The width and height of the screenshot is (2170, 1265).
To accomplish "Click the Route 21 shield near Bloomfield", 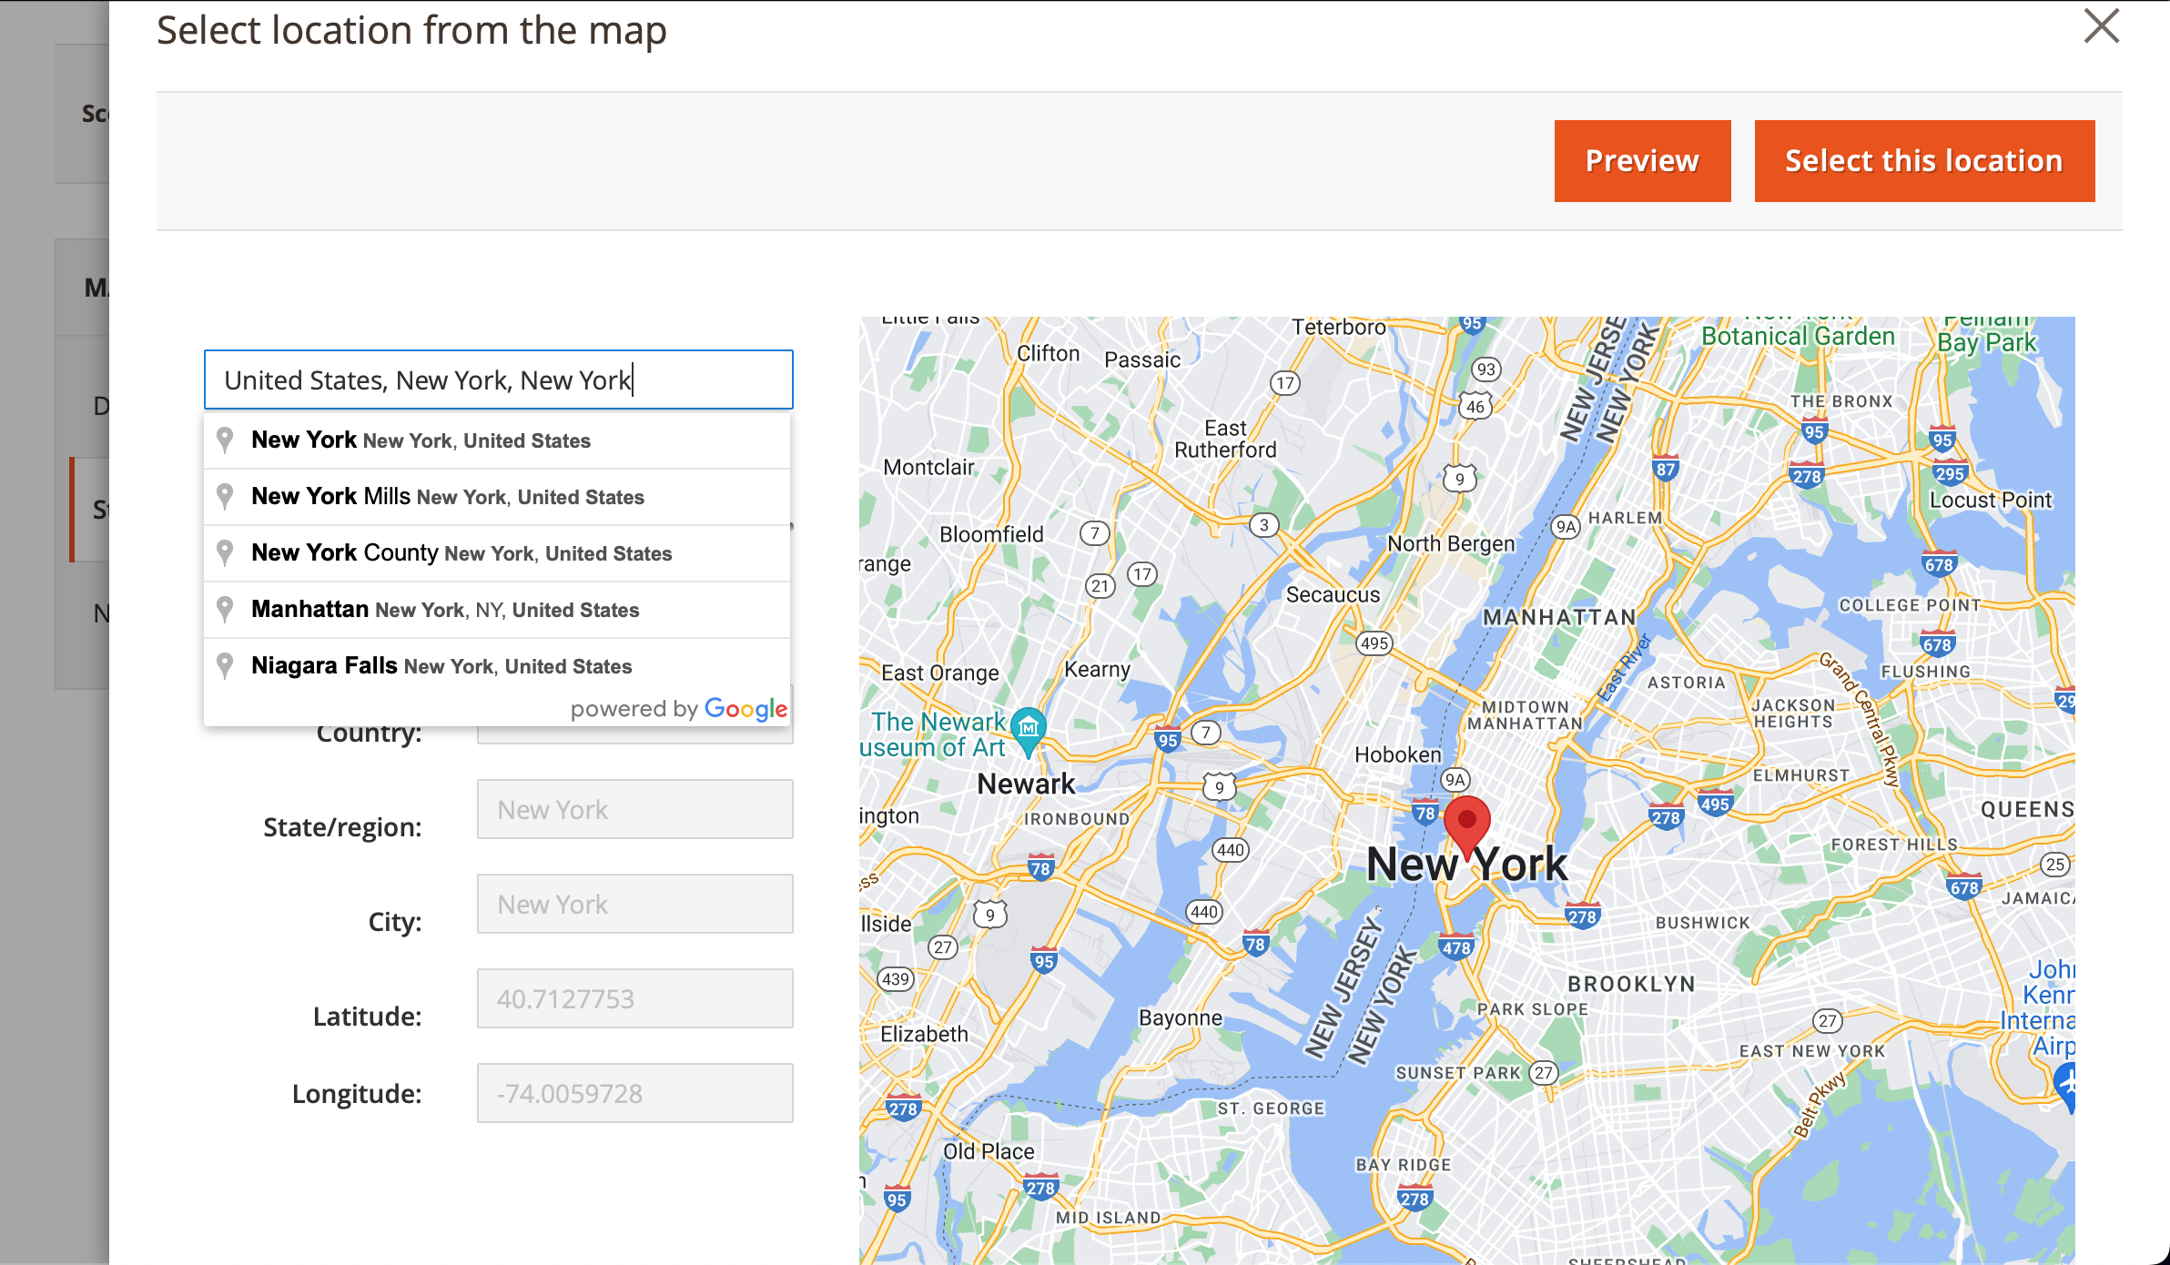I will (1100, 586).
